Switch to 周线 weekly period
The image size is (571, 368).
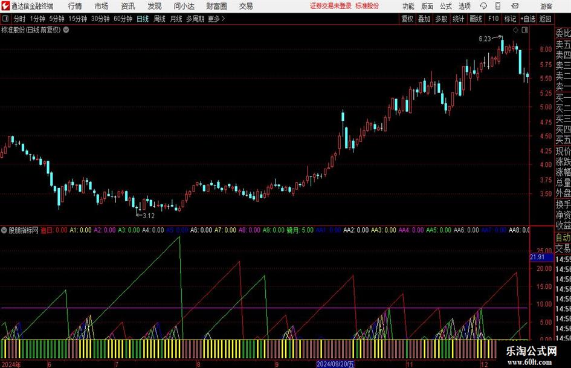click(160, 19)
